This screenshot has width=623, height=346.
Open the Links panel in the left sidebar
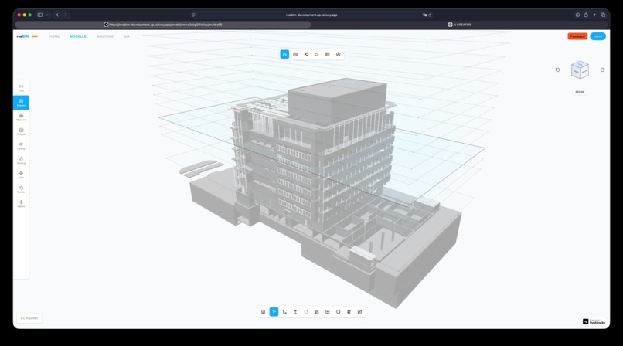pos(21,88)
